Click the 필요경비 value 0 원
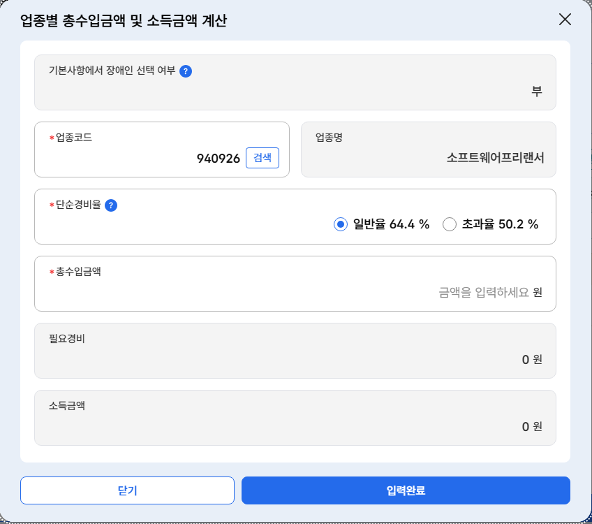The width and height of the screenshot is (592, 524). coord(532,359)
